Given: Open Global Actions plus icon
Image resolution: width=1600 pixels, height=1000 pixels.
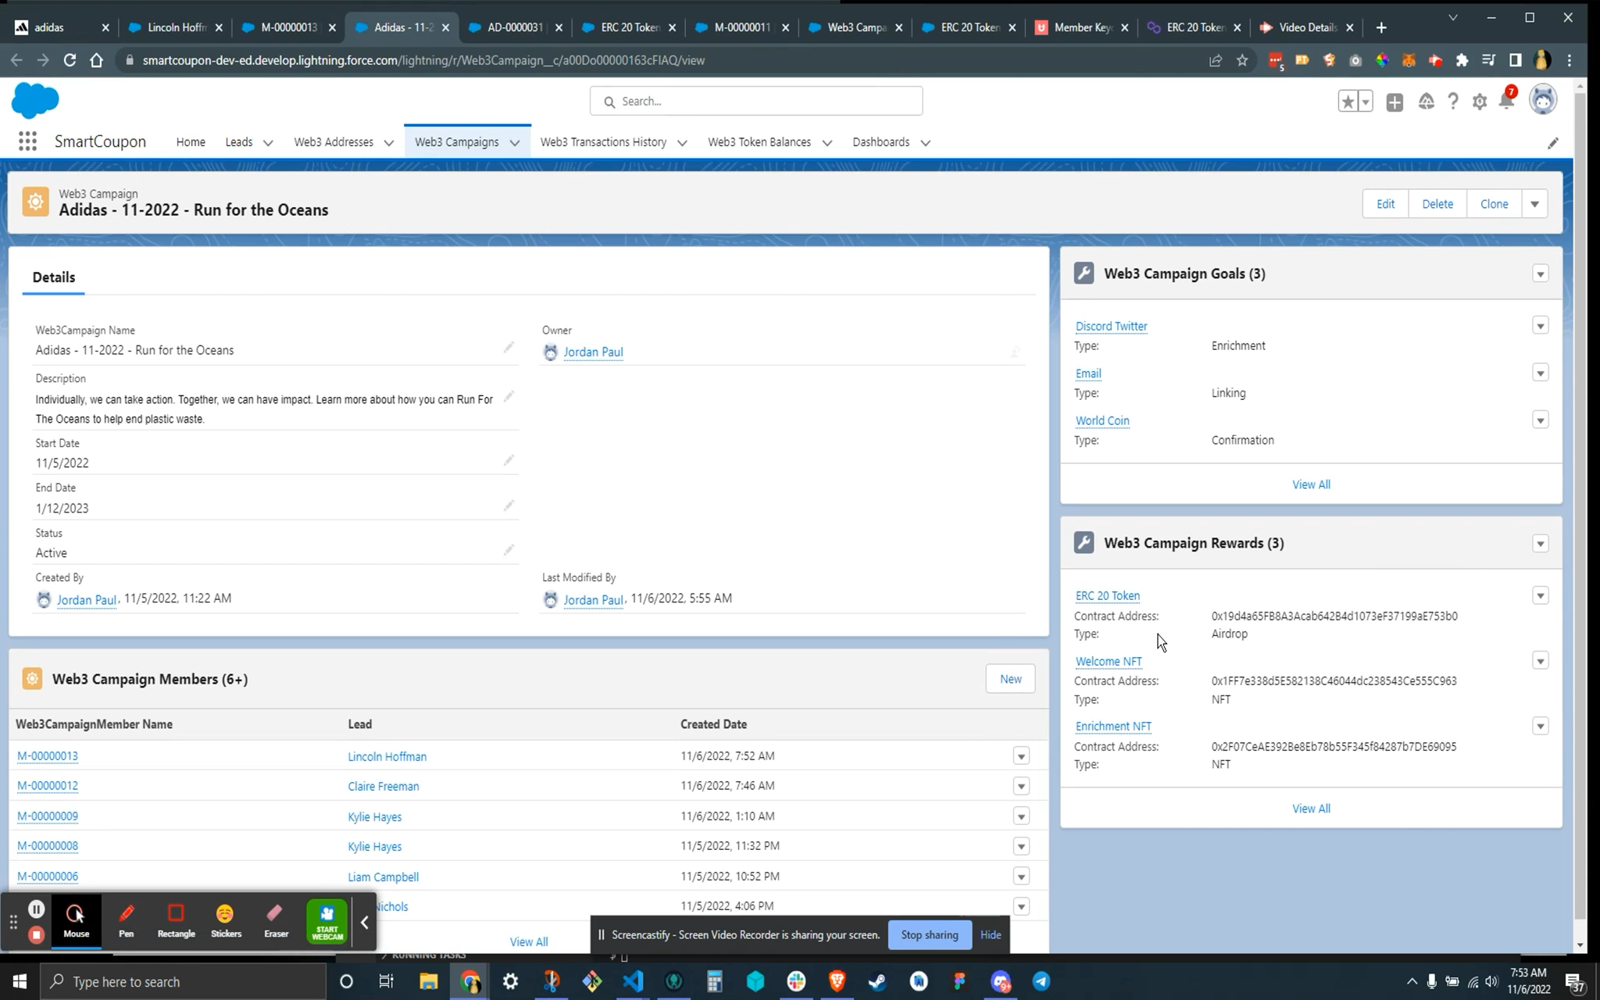Looking at the screenshot, I should coord(1395,102).
